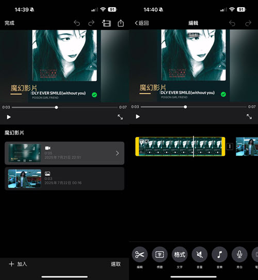
Task: Tap 選取 to select clips
Action: click(116, 264)
